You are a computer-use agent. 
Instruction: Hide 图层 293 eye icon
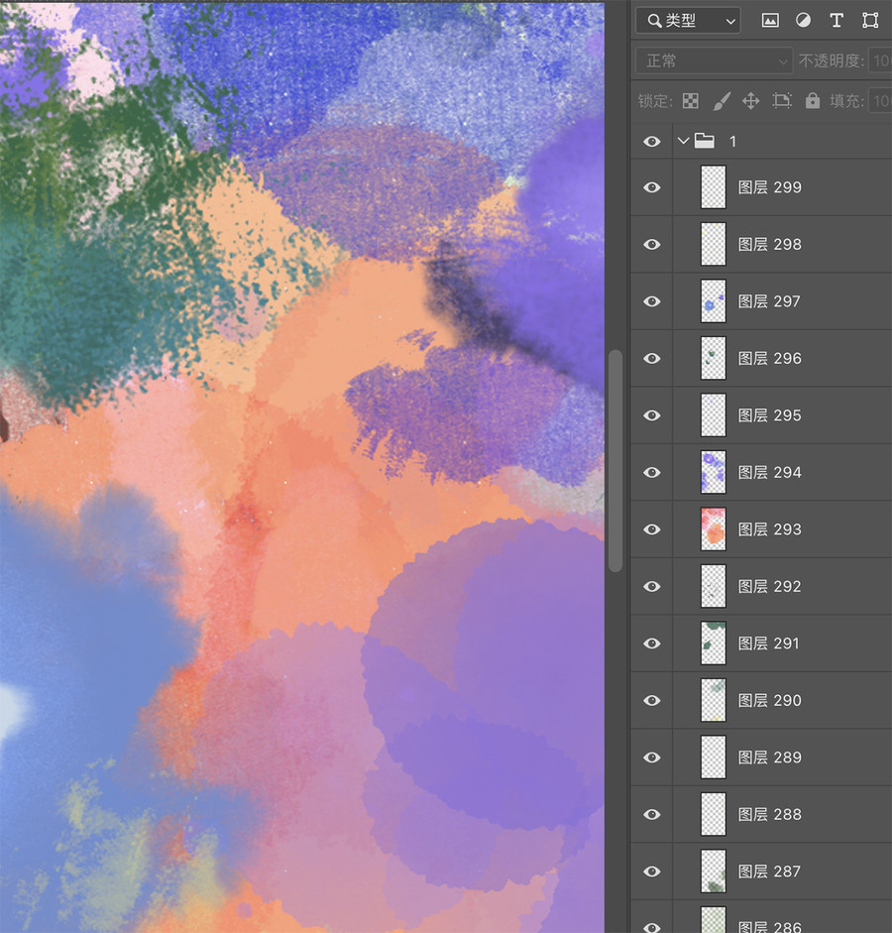(x=652, y=529)
